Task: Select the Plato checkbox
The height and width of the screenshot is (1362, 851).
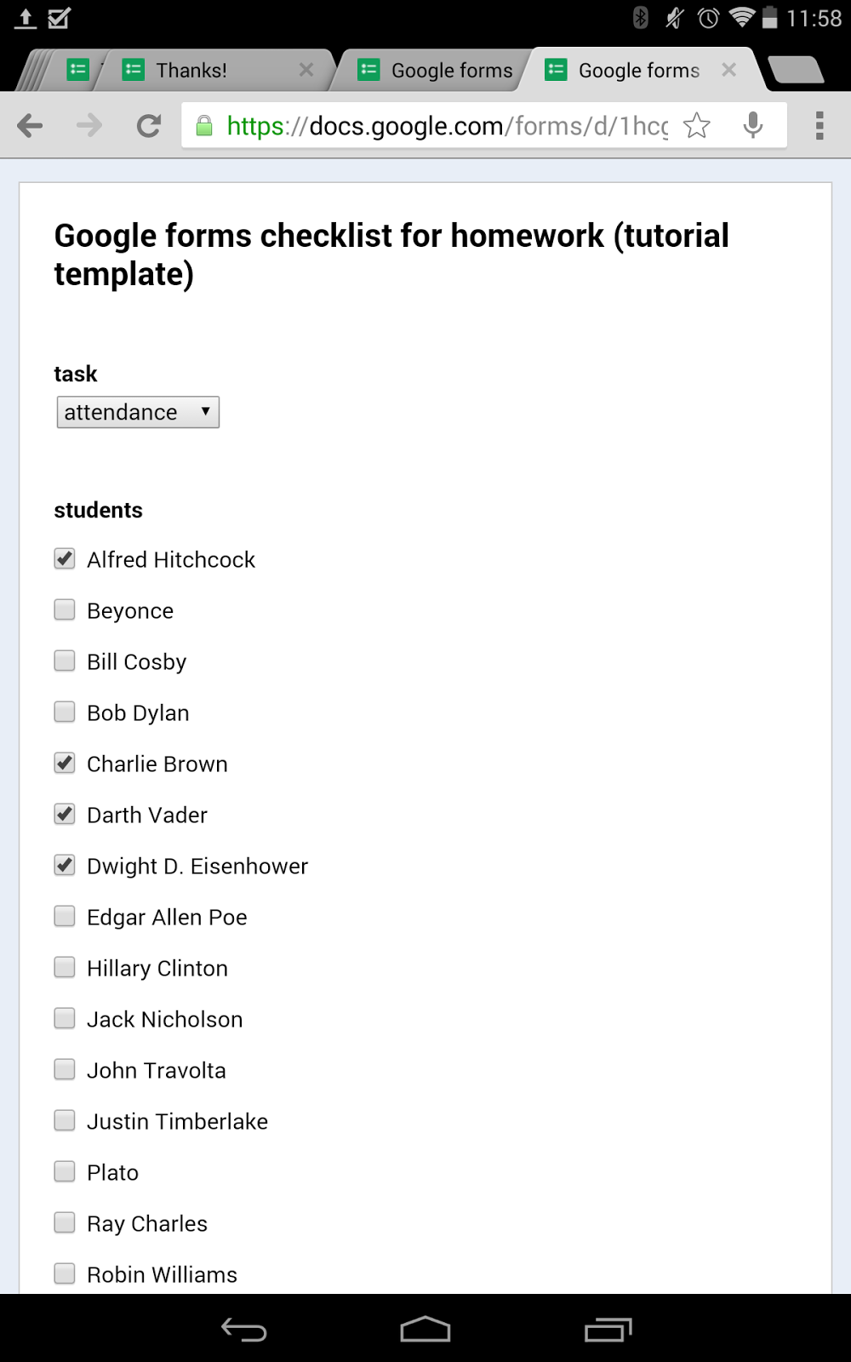Action: pos(65,1171)
